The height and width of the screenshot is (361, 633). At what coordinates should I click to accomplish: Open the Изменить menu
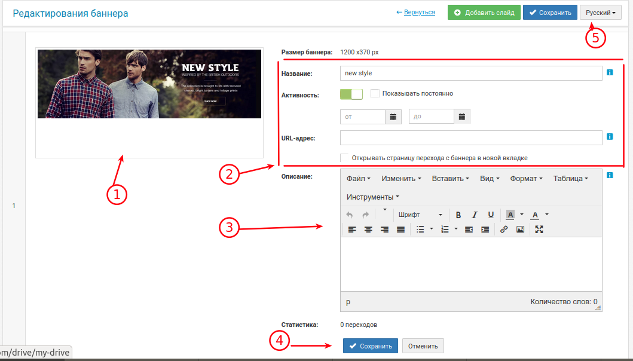[401, 179]
